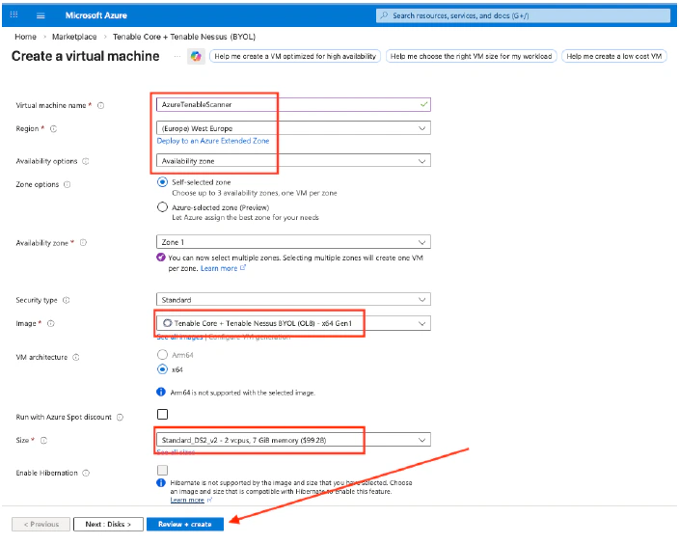The width and height of the screenshot is (679, 544).
Task: Click the 'Arm64 is not supported' message text
Action: point(242,393)
